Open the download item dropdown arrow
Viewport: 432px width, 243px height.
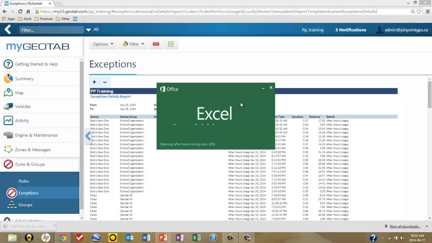click(54, 226)
